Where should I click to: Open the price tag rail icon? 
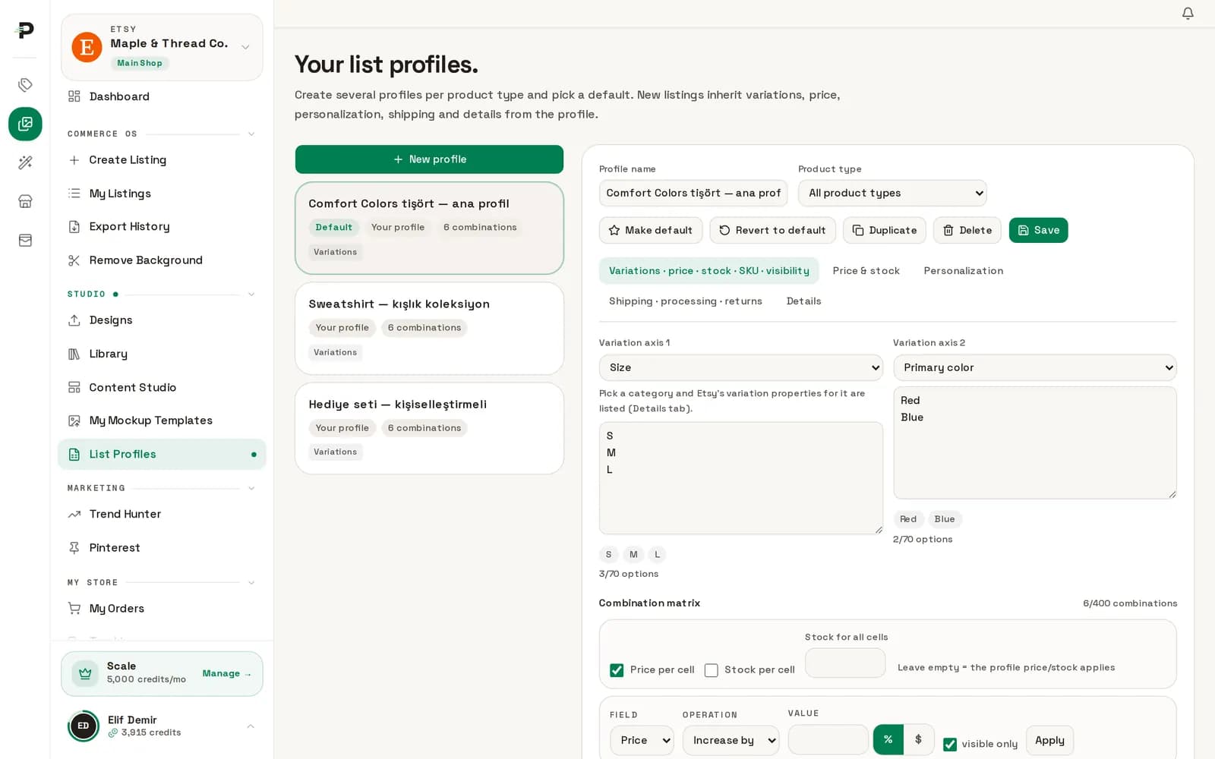coord(25,85)
